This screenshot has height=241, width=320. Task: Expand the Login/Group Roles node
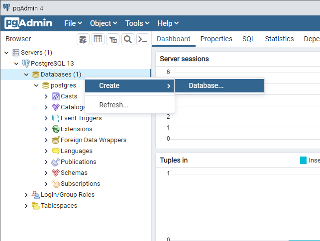pyautogui.click(x=26, y=195)
